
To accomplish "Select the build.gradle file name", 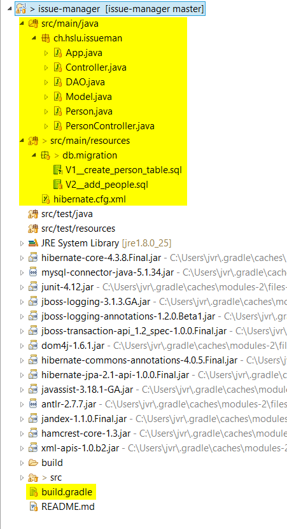I will [67, 492].
